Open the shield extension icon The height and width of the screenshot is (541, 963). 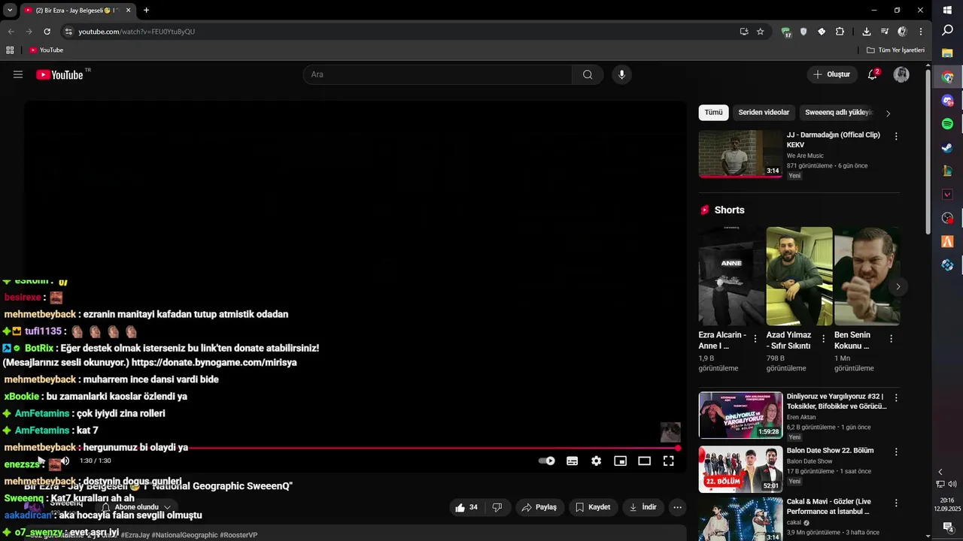point(804,32)
